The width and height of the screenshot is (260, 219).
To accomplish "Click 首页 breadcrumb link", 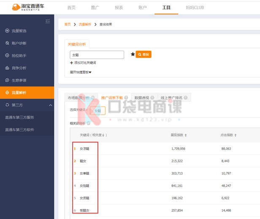I will 68,24.
